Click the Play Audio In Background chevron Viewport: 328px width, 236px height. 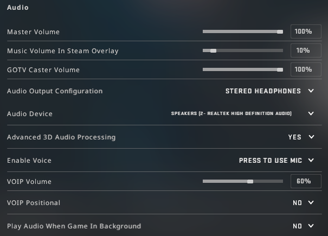(311, 226)
